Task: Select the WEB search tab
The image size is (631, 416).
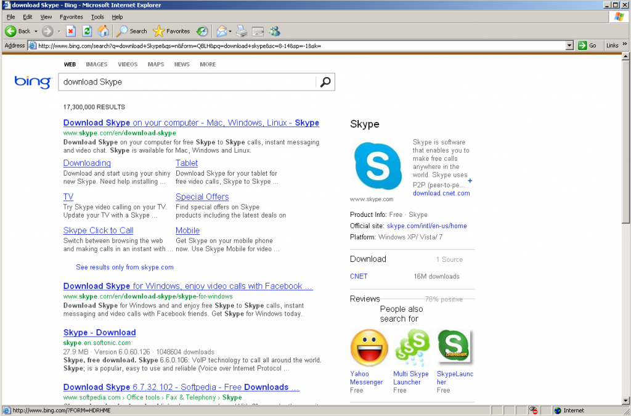Action: point(70,64)
